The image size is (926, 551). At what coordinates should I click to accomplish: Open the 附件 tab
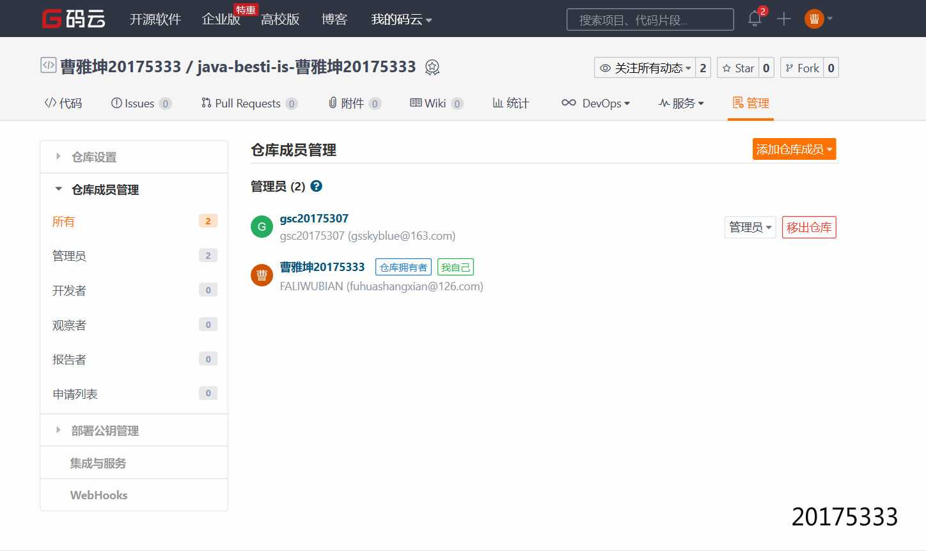tap(355, 103)
